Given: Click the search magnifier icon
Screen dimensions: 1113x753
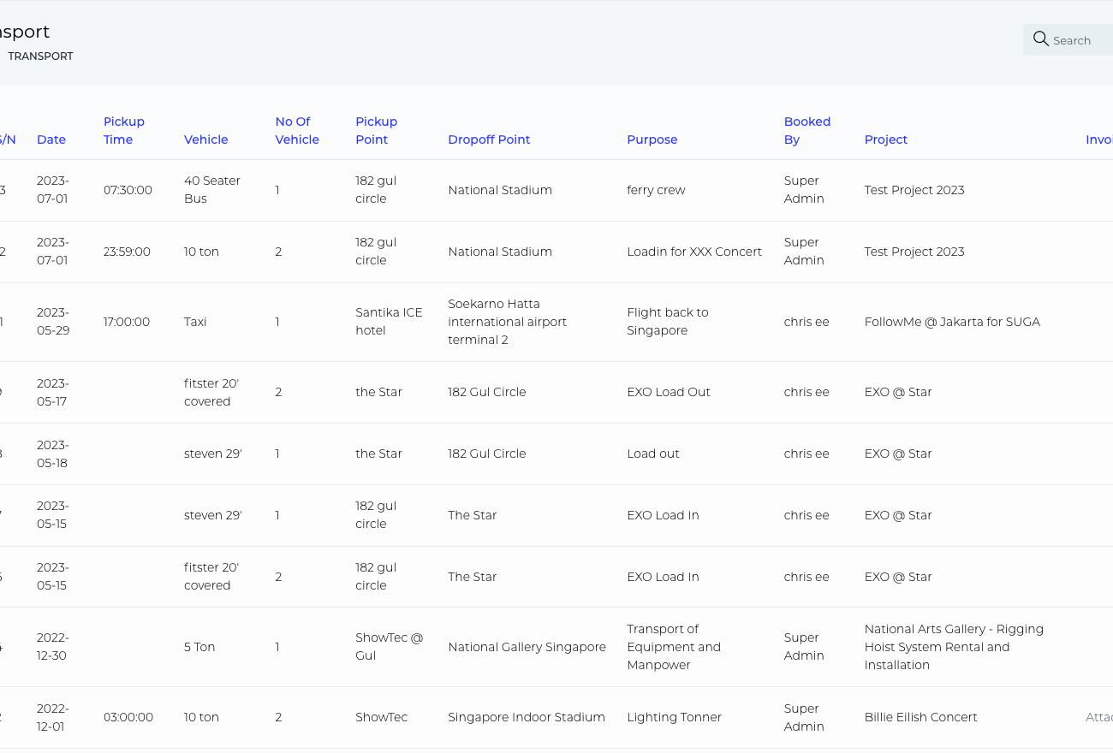Looking at the screenshot, I should pyautogui.click(x=1040, y=39).
